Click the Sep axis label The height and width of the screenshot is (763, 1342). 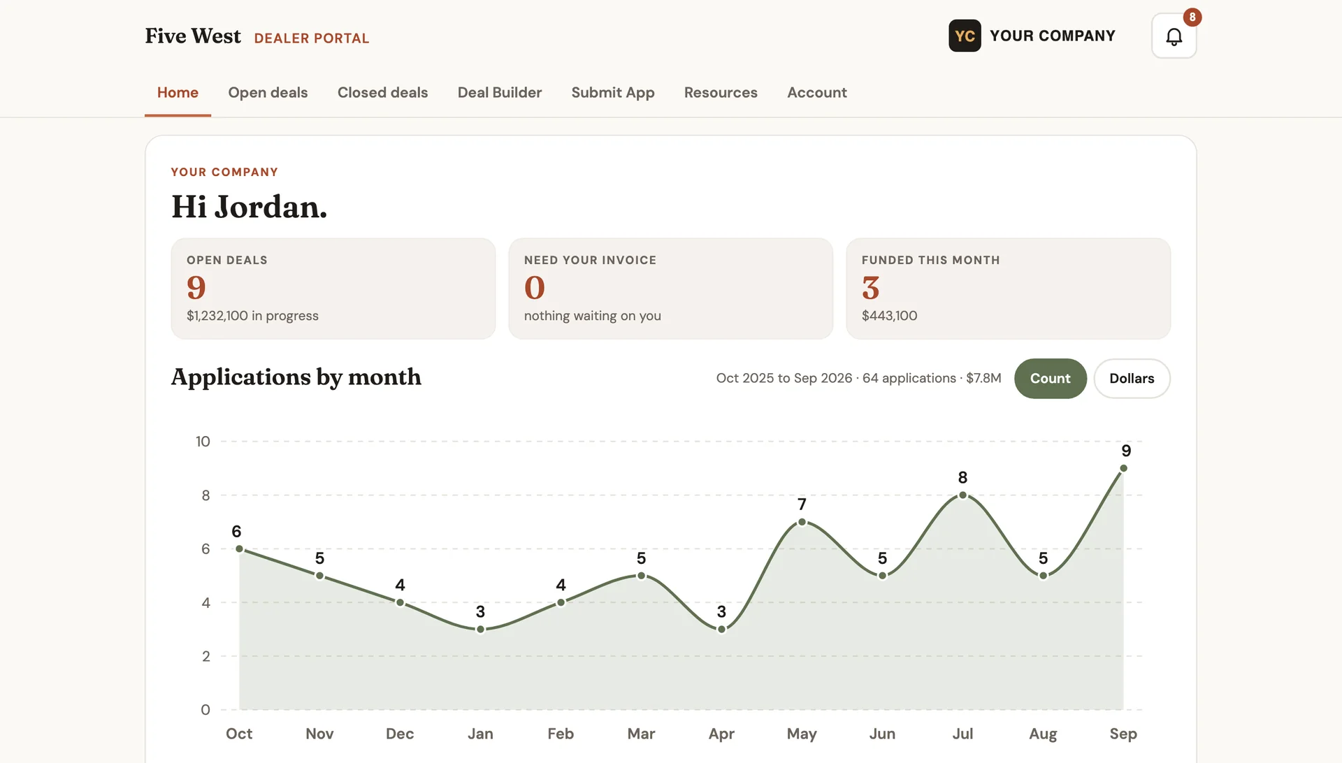click(1123, 734)
